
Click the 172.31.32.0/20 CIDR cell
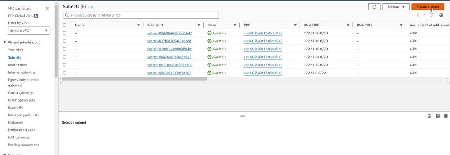(316, 65)
